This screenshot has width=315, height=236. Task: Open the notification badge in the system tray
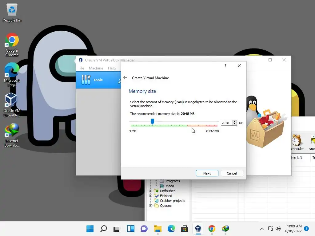[x=306, y=228]
